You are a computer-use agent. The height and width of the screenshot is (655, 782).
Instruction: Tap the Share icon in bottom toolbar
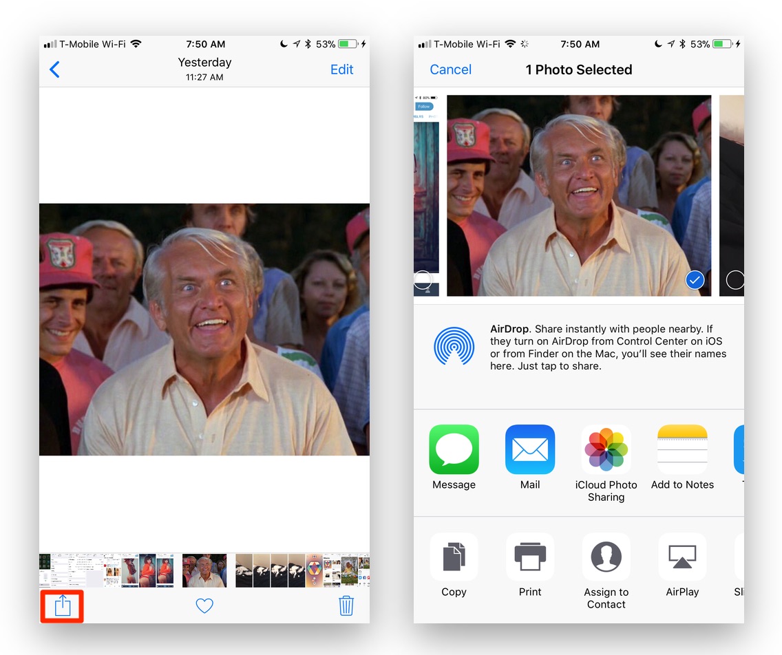tap(62, 605)
